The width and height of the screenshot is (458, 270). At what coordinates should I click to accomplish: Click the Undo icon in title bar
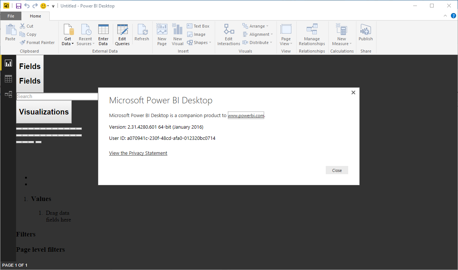click(x=27, y=6)
